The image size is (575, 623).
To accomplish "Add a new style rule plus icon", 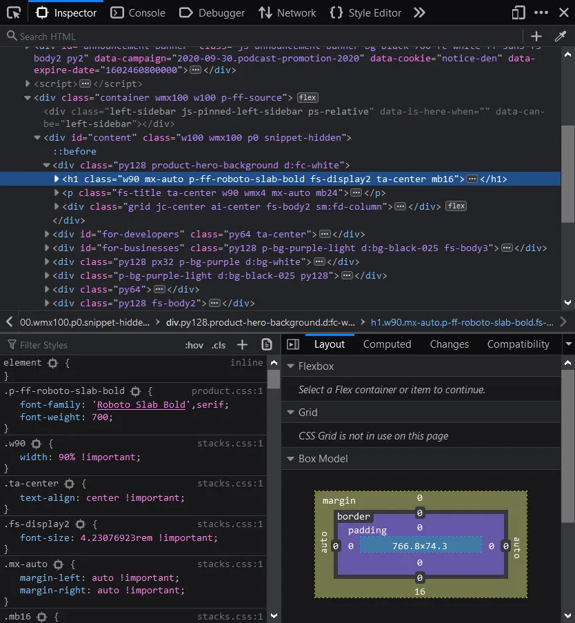I will click(x=242, y=344).
